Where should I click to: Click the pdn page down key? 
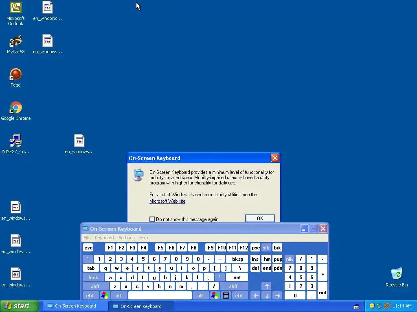pos(278,268)
